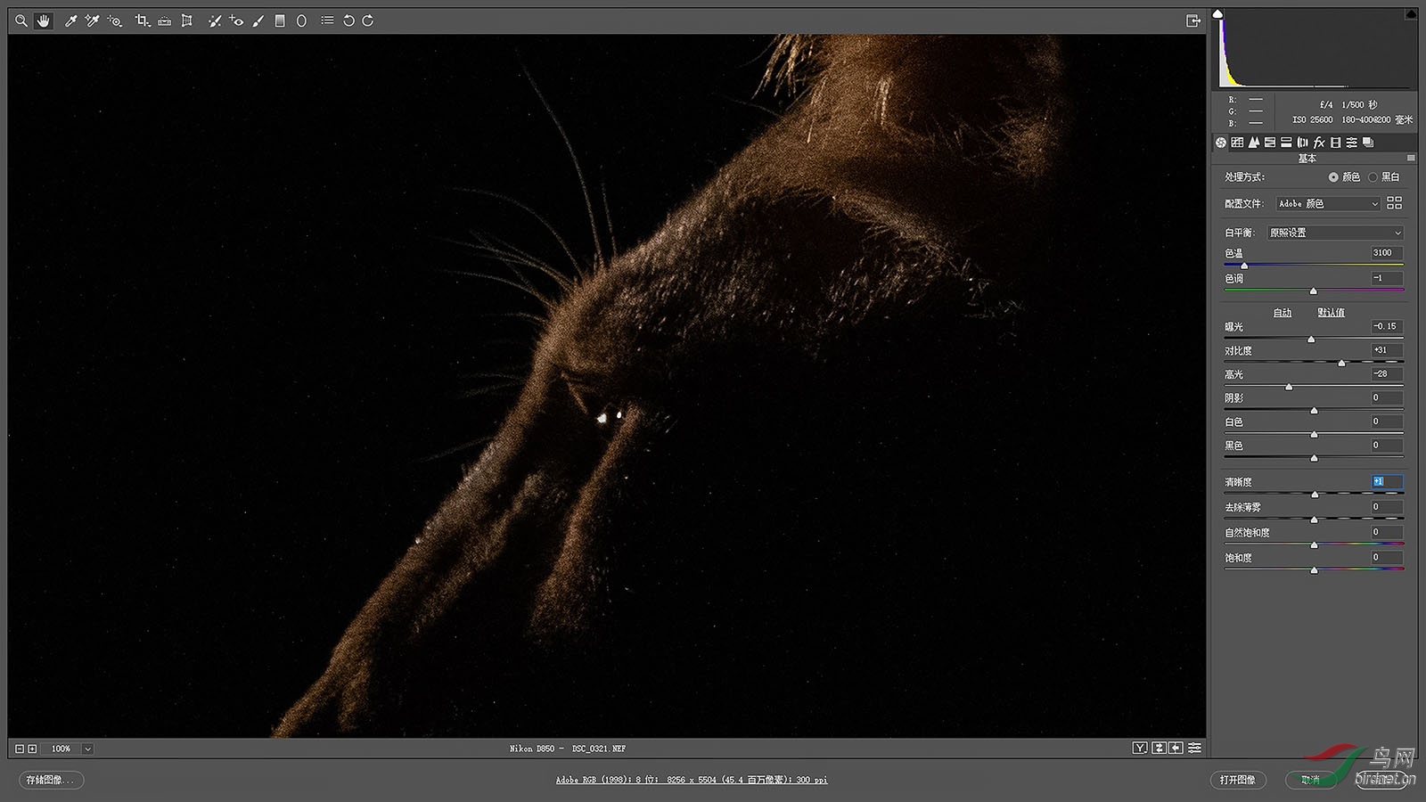Rotate image 90° counterclockwise
This screenshot has height=802, width=1426.
(348, 20)
